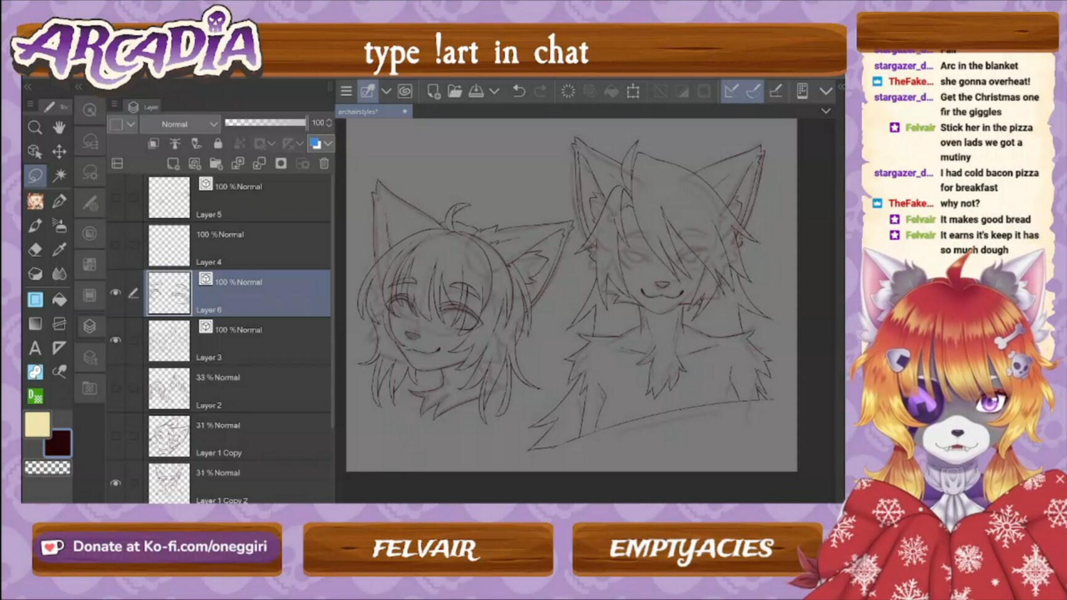This screenshot has height=600, width=1067.
Task: Select the Eyedropper tool
Action: tap(59, 250)
